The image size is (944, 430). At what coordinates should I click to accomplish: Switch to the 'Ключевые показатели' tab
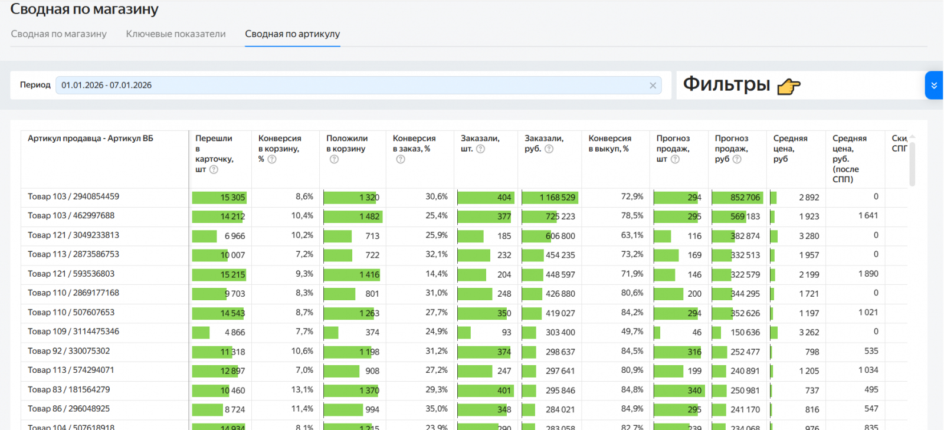(176, 34)
